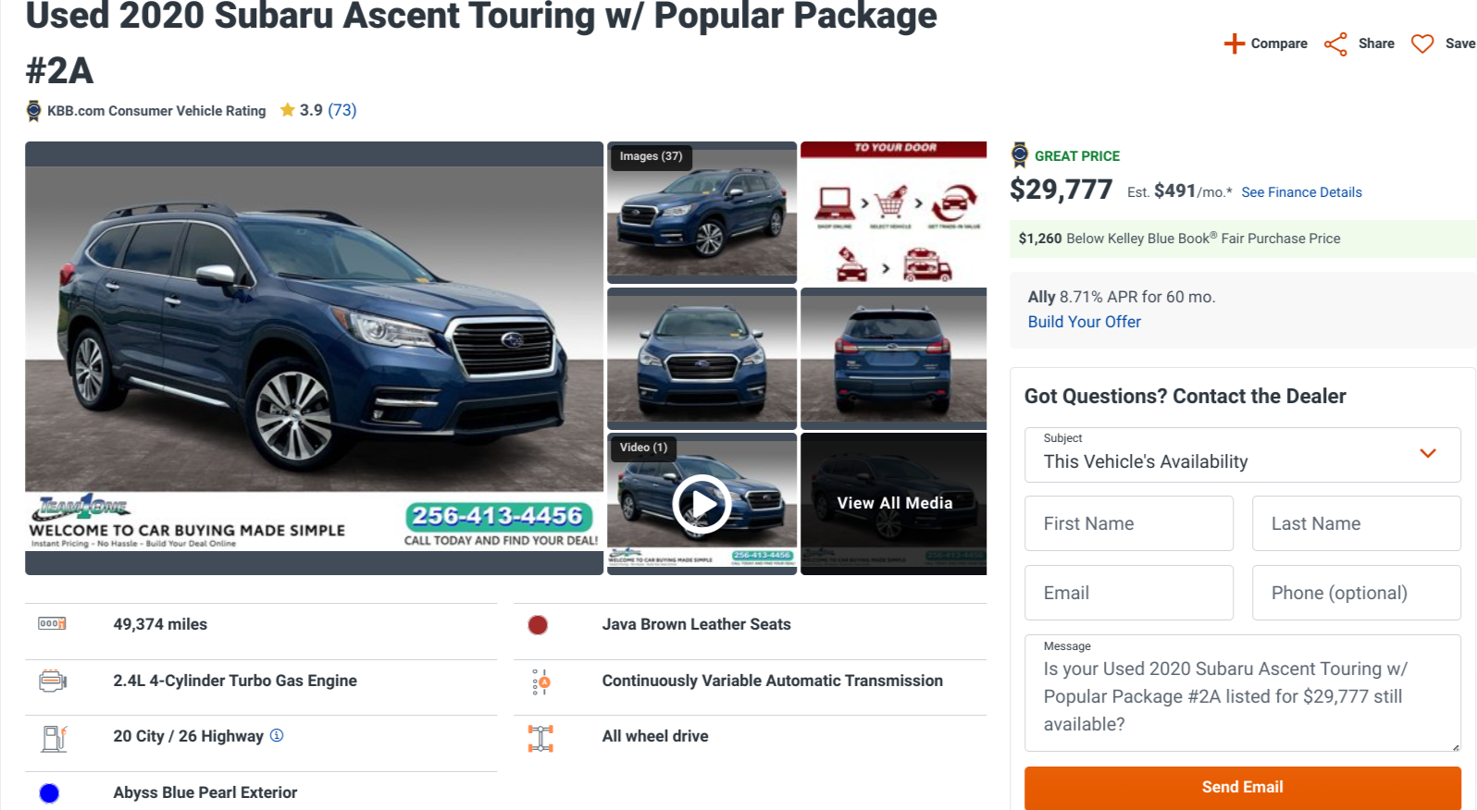Click the Share icon

1335,43
